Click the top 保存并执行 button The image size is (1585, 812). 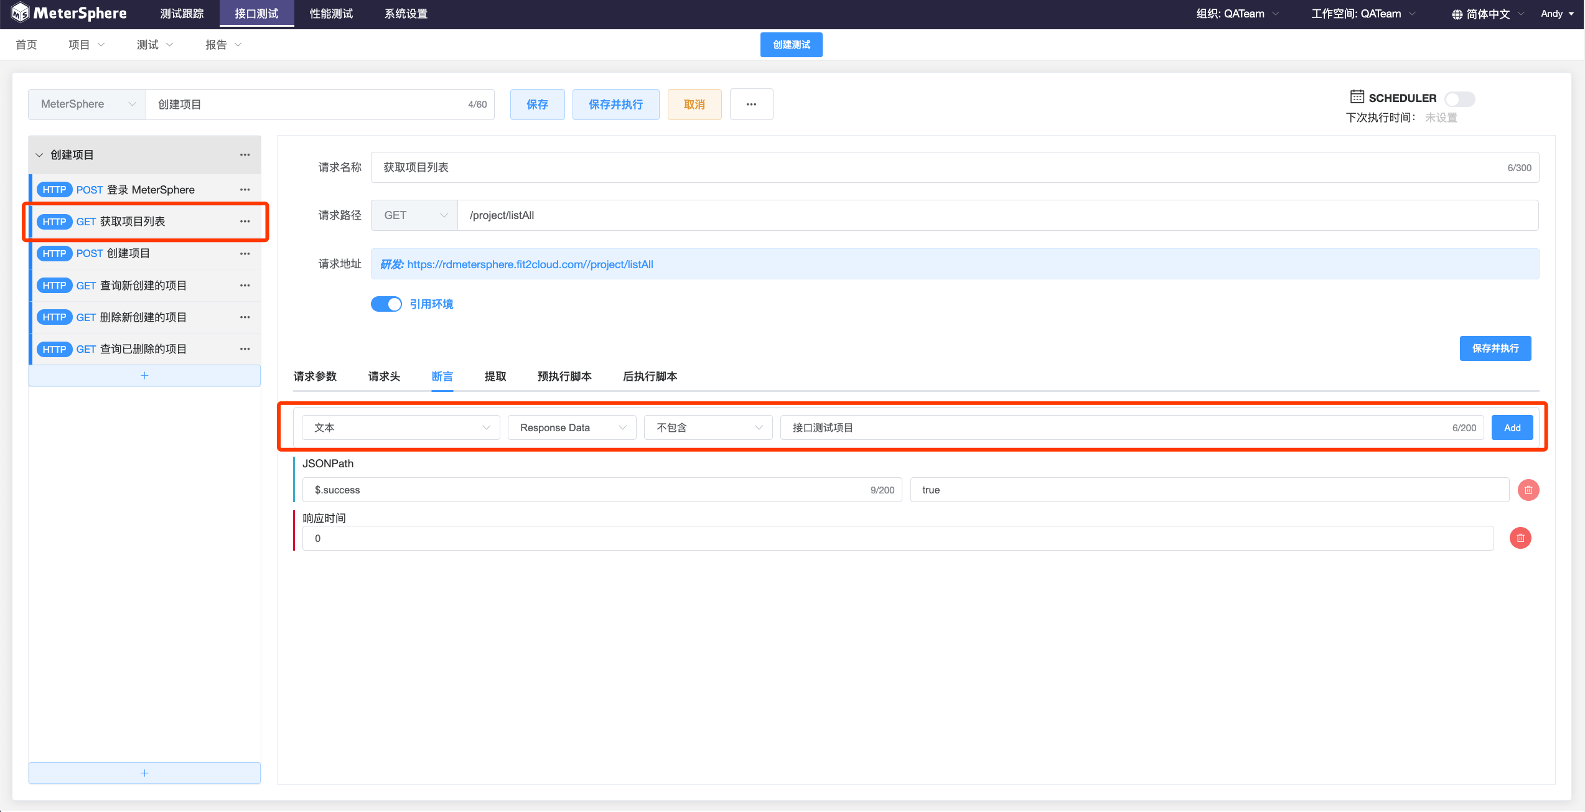615,105
